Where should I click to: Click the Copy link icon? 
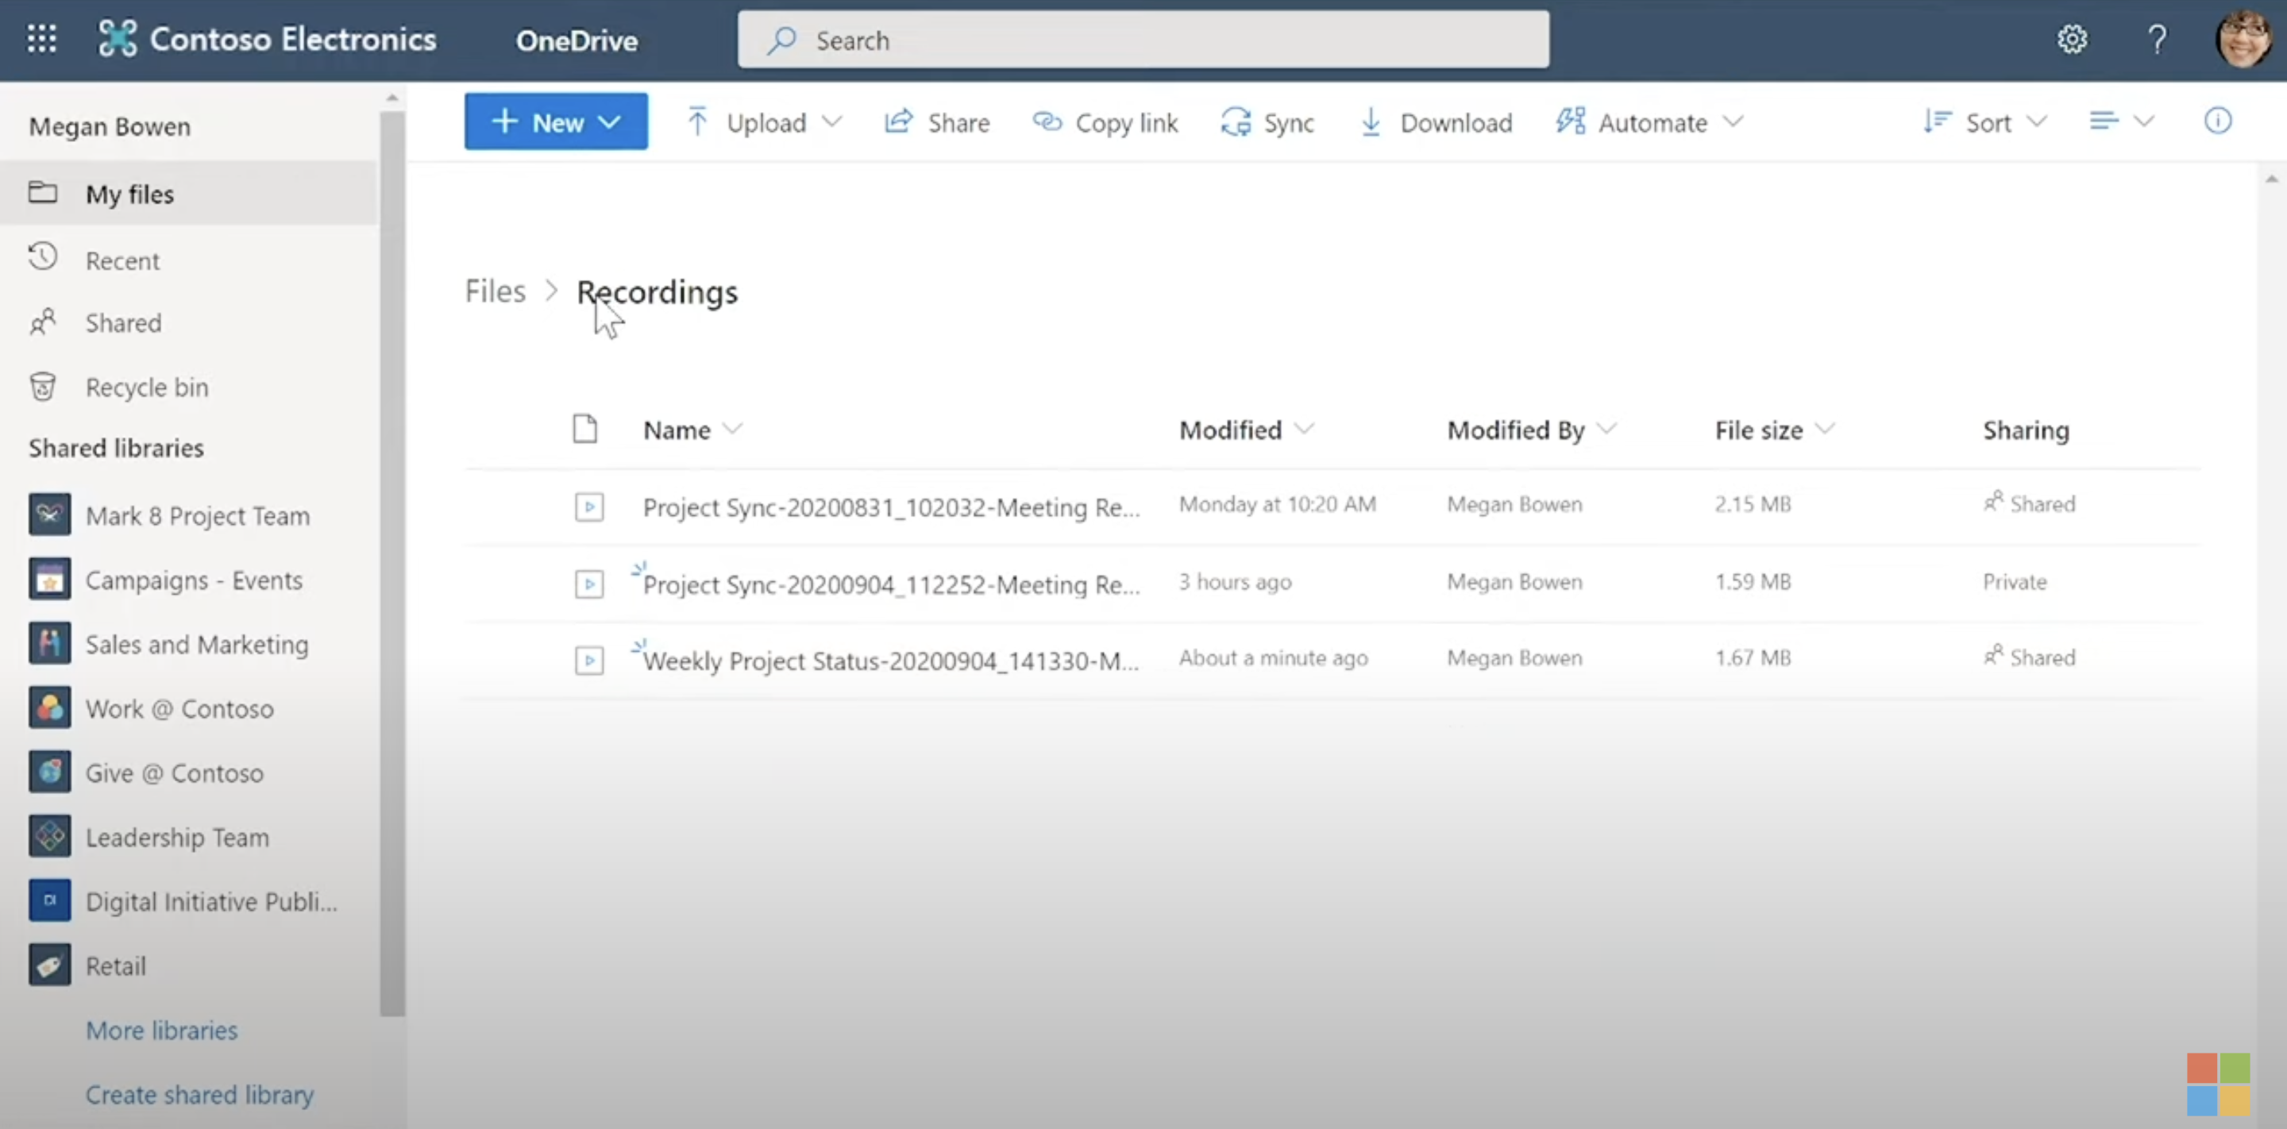1047,121
